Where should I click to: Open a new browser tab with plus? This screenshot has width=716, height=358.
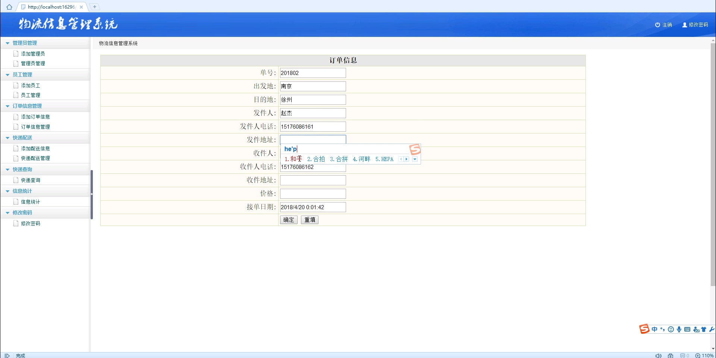point(95,7)
